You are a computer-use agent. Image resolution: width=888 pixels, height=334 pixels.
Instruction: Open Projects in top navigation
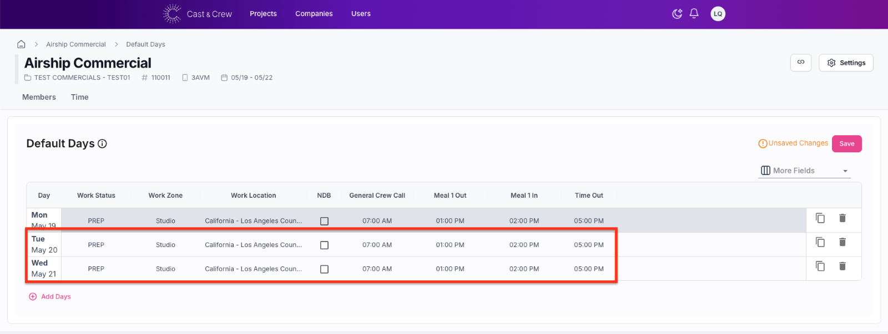263,14
